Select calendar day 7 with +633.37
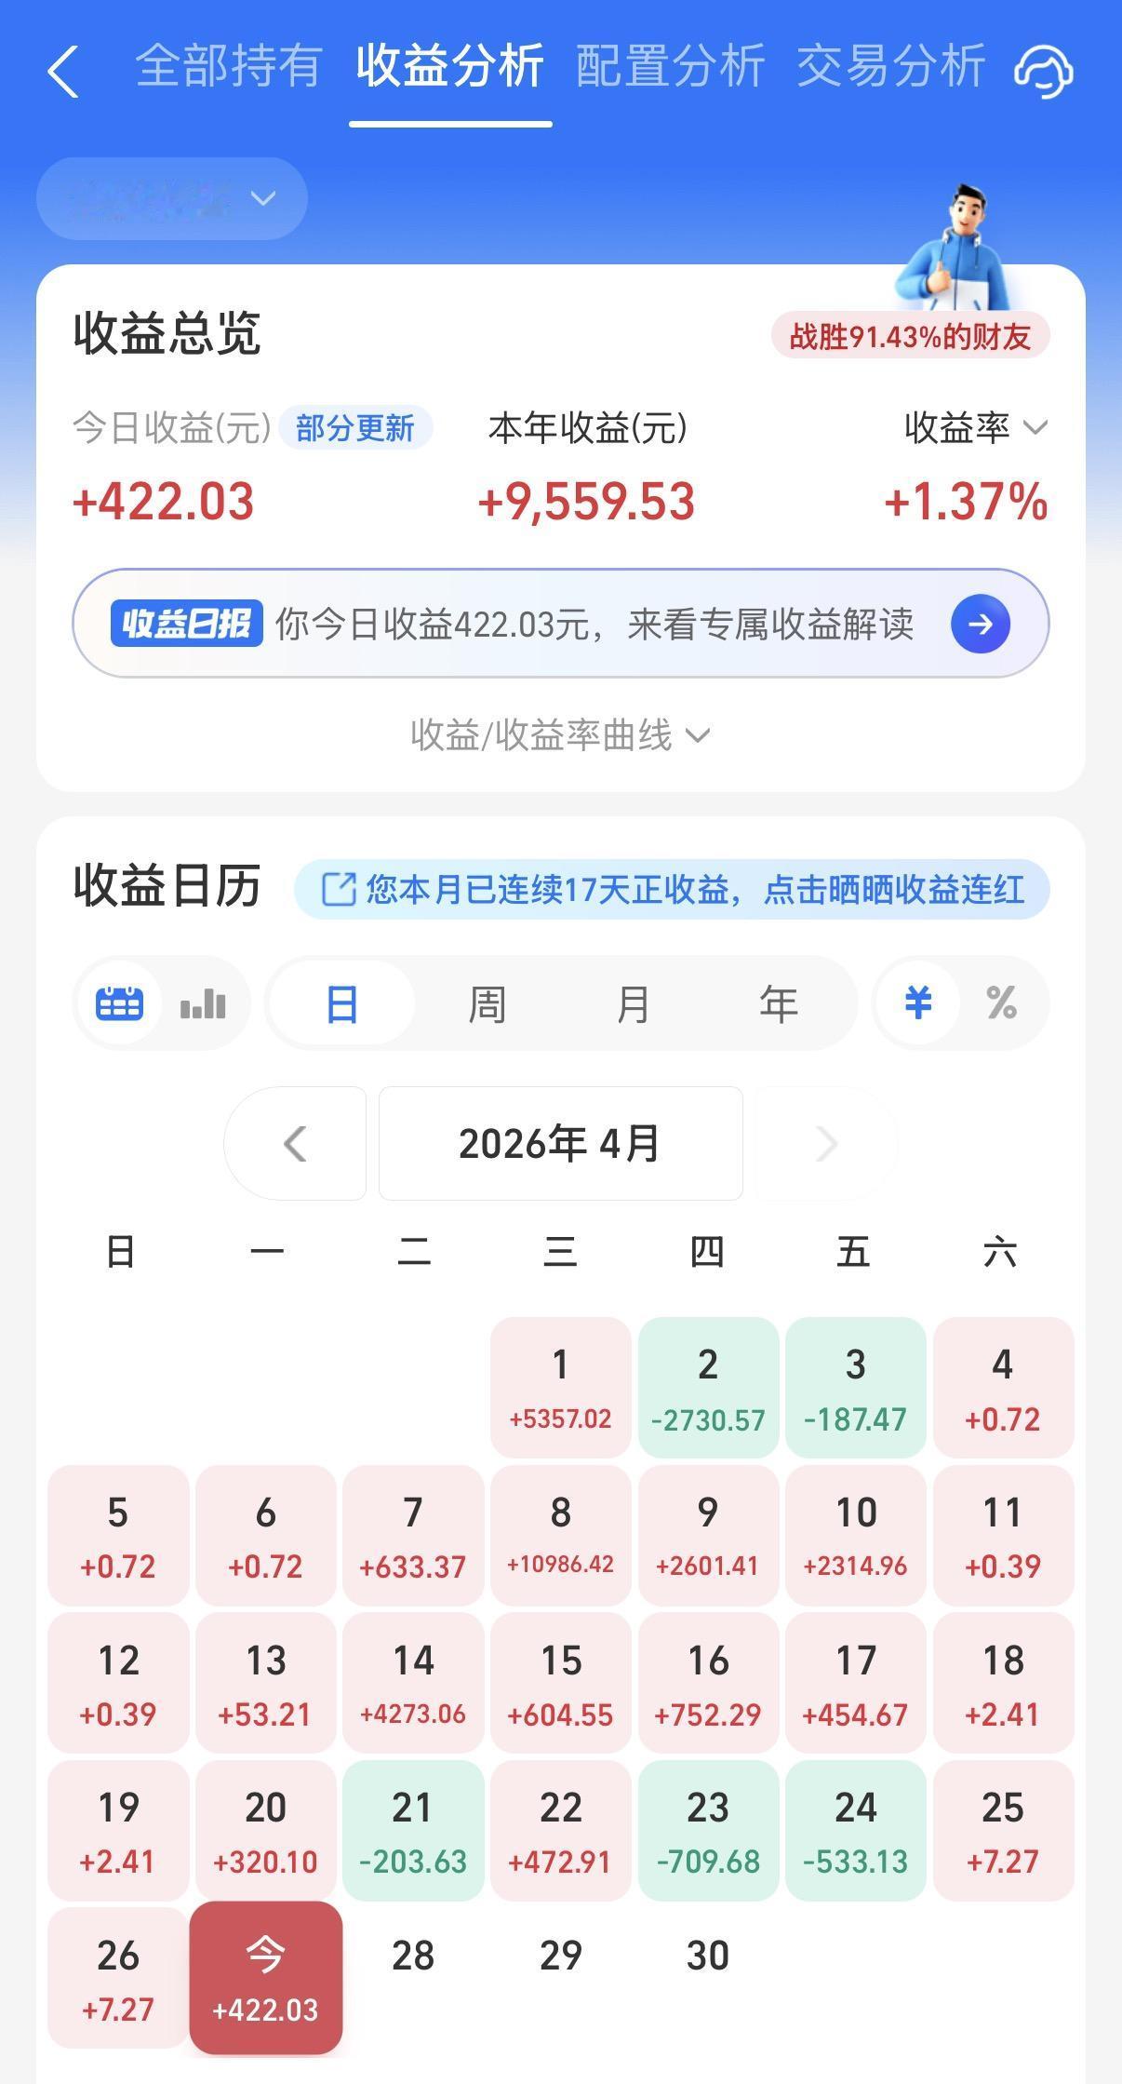1122x2084 pixels. coord(413,1535)
